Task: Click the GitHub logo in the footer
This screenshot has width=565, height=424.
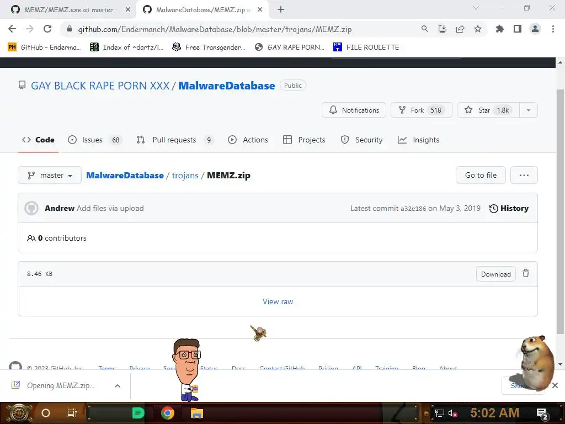Action: [15, 365]
